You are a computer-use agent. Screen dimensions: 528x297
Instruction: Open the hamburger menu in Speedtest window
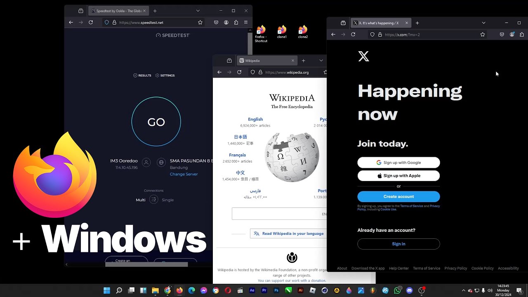(246, 22)
